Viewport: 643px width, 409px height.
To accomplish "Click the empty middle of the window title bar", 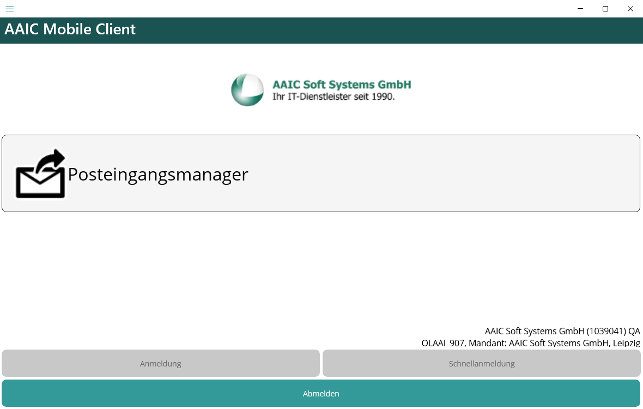I will coord(294,9).
